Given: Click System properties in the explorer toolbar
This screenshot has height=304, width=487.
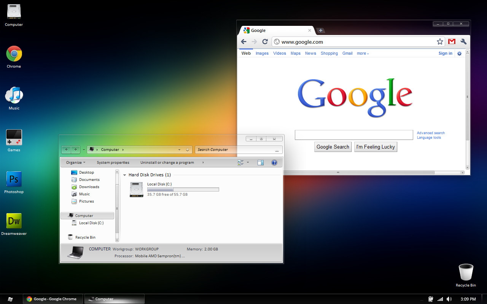Looking at the screenshot, I should (113, 163).
